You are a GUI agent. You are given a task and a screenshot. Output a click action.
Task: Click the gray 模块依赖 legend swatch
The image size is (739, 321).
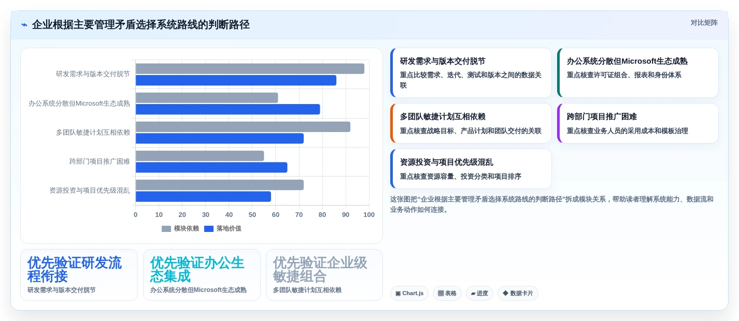pyautogui.click(x=166, y=229)
